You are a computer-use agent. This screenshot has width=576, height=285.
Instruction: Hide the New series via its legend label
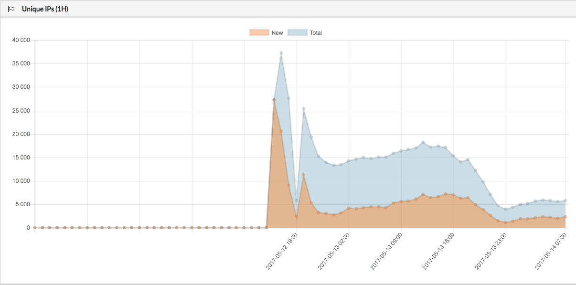coord(277,32)
